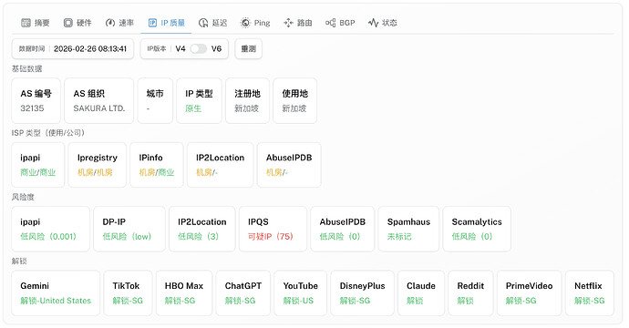
Task: Select the IP 质量 tab
Action: (x=167, y=23)
